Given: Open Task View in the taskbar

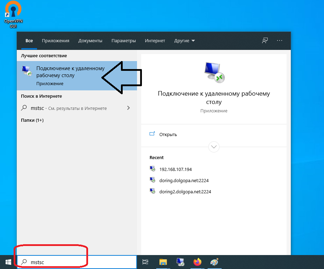Looking at the screenshot, I should pos(145,262).
